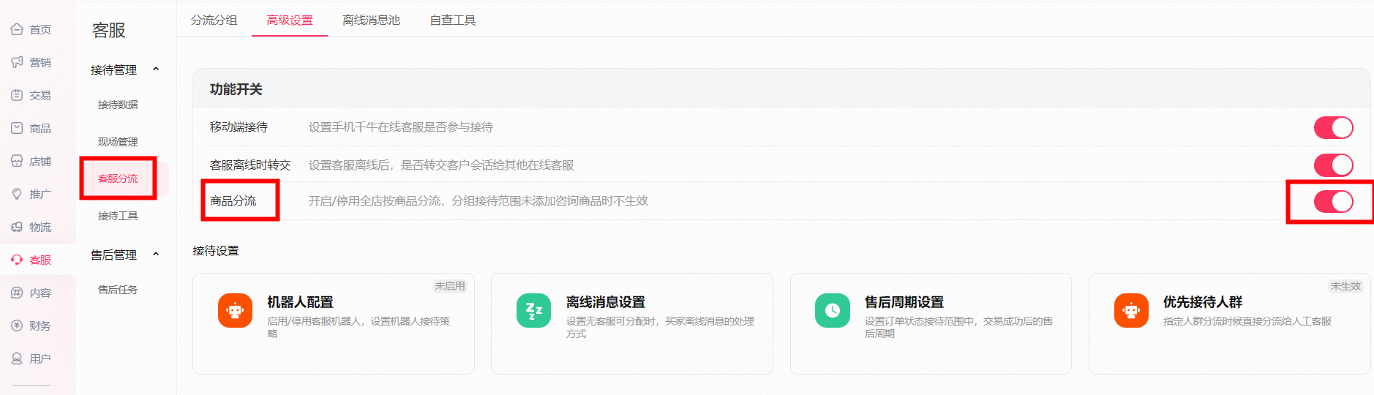Click the 接待设置 section heading
This screenshot has height=395, width=1374.
pyautogui.click(x=216, y=251)
